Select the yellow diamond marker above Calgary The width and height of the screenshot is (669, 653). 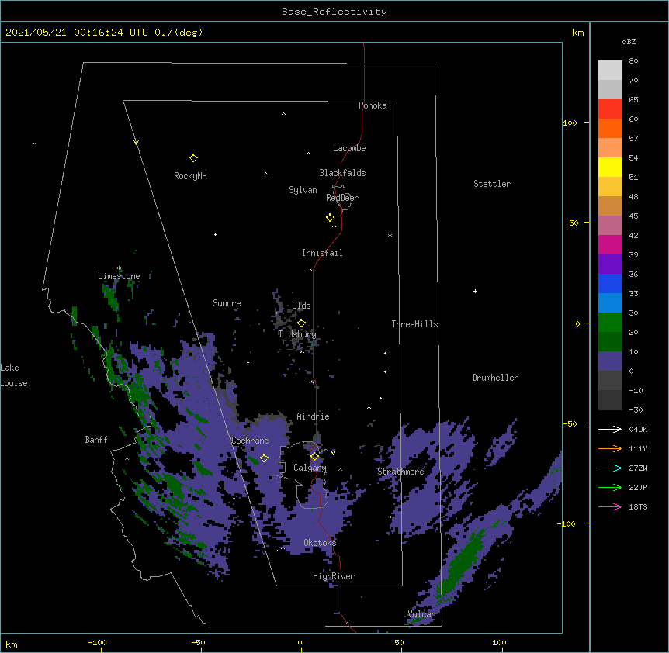pos(314,457)
